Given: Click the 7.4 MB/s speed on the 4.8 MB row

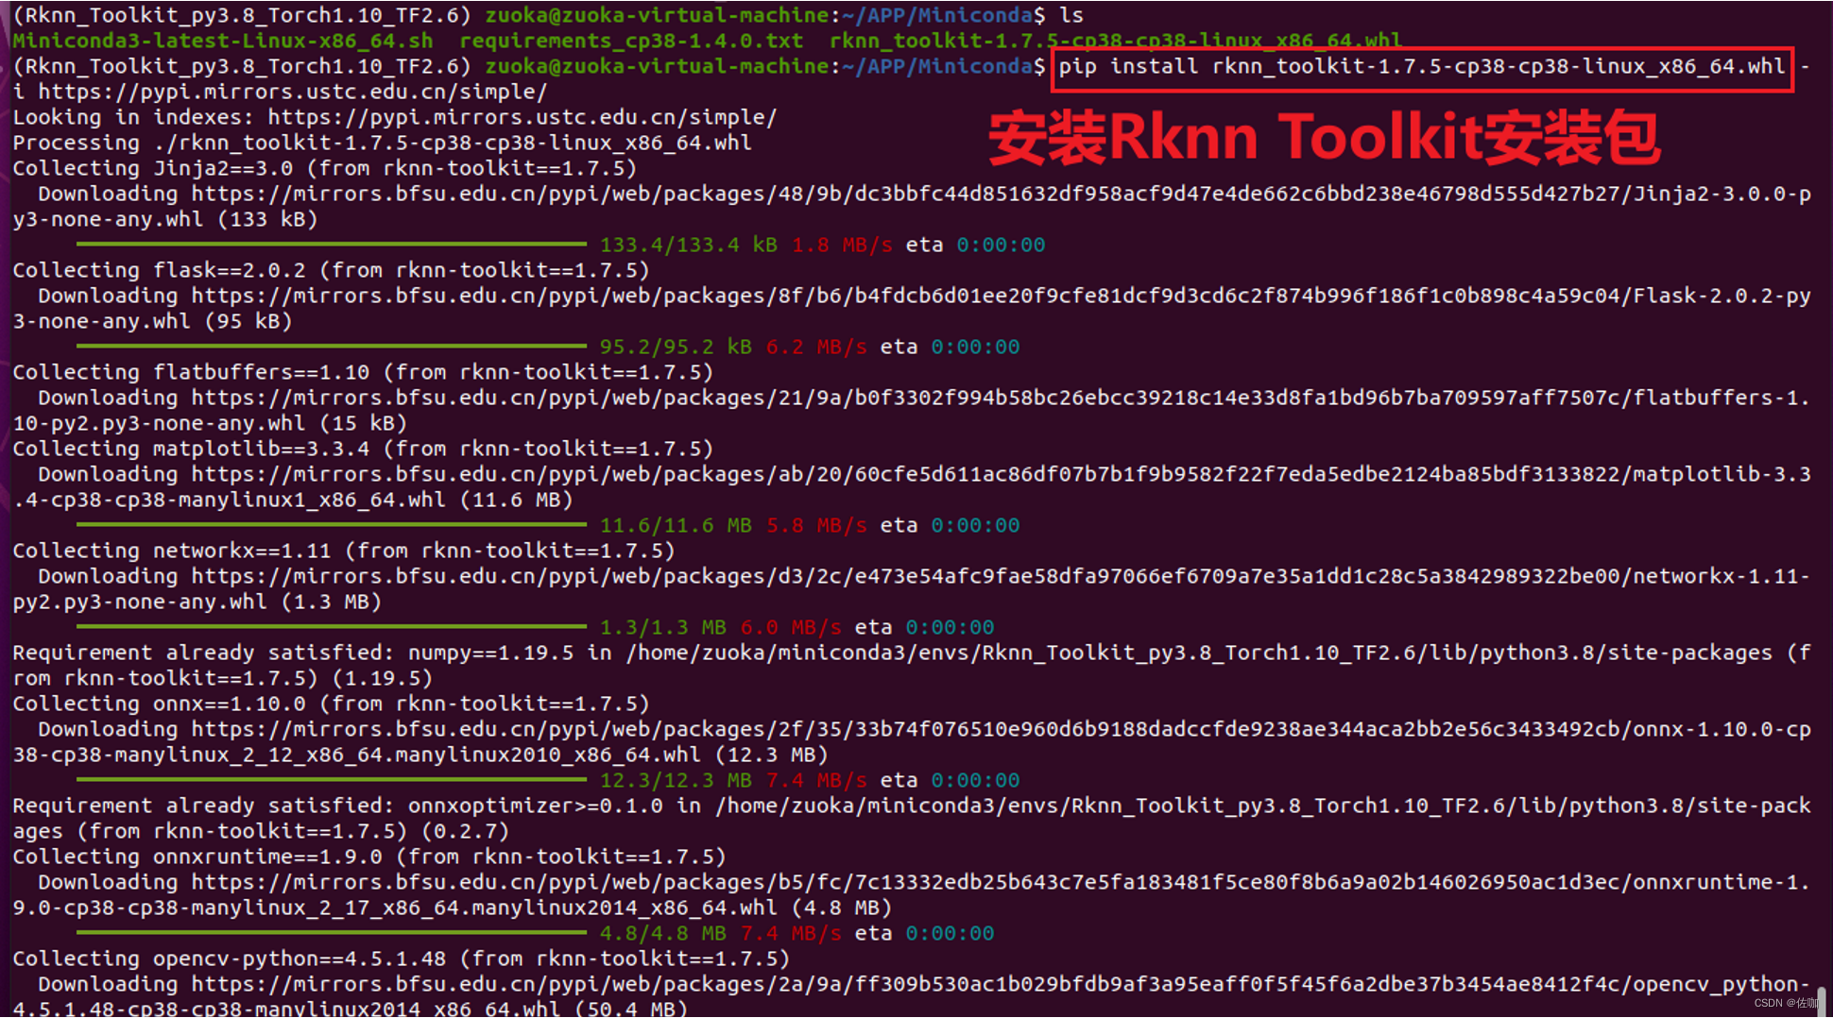Looking at the screenshot, I should pyautogui.click(x=791, y=933).
